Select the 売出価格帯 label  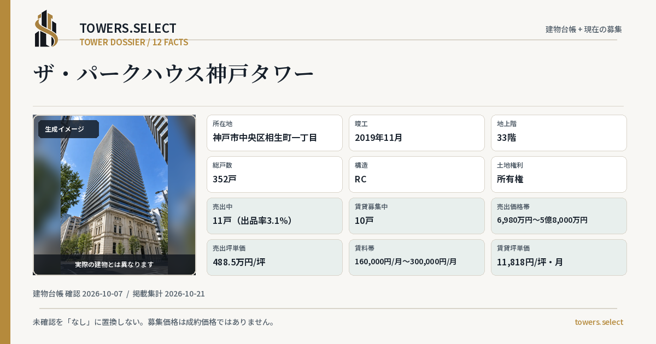point(513,207)
